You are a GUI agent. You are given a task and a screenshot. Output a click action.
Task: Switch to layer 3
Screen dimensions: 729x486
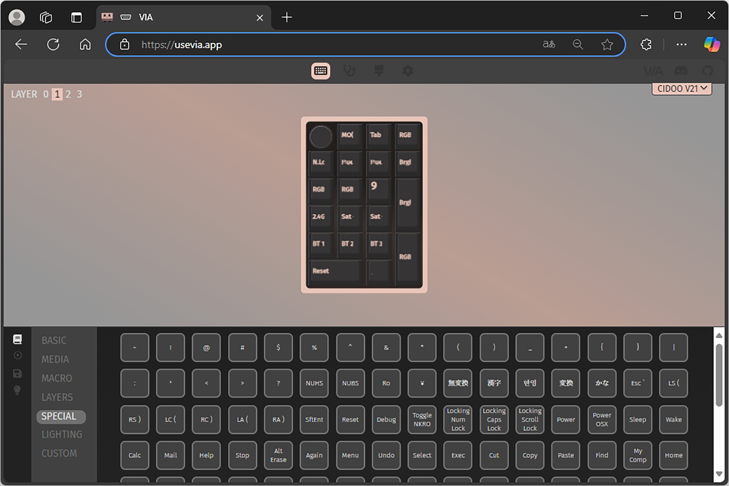pos(79,94)
